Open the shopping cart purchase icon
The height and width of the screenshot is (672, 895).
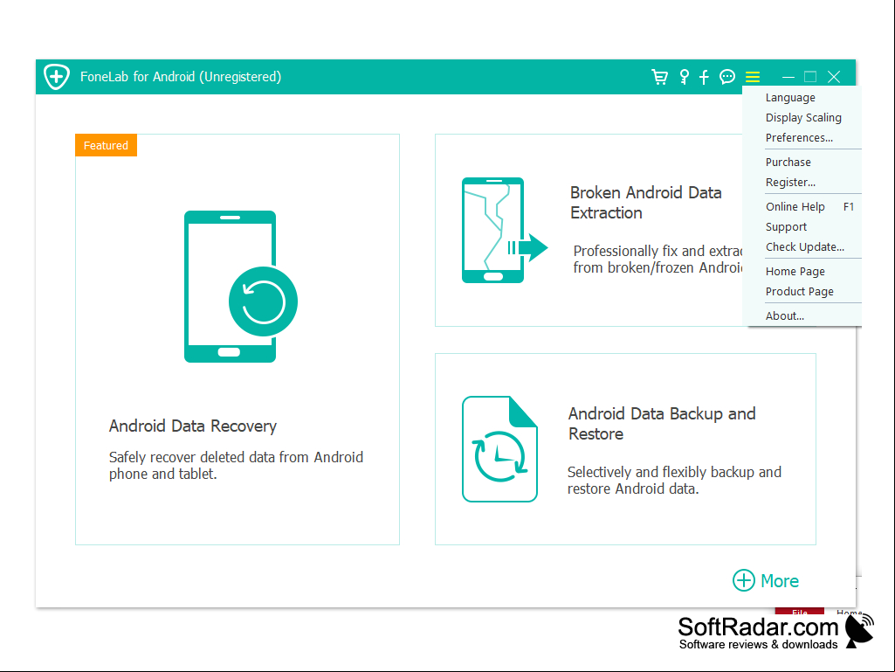660,77
